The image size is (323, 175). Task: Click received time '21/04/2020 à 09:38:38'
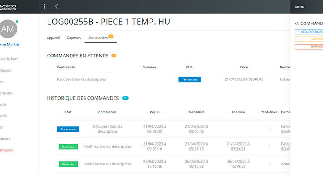(155, 129)
